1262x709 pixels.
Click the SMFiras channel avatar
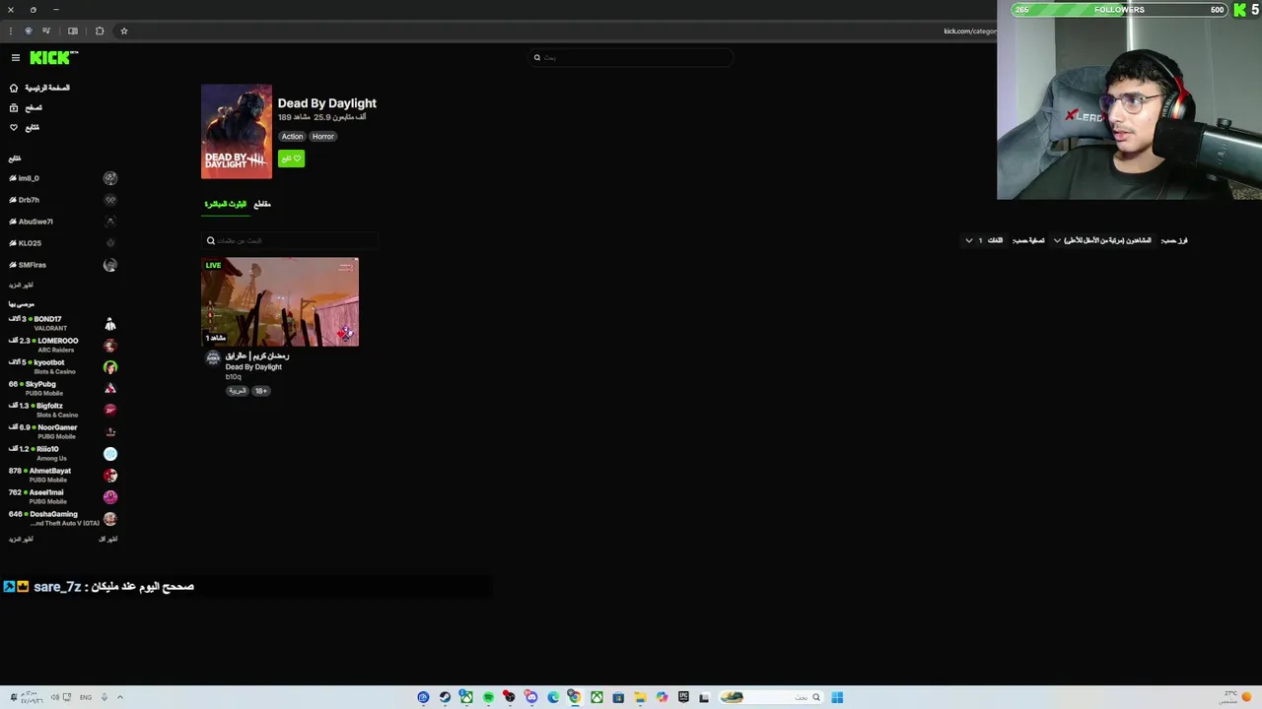point(110,265)
